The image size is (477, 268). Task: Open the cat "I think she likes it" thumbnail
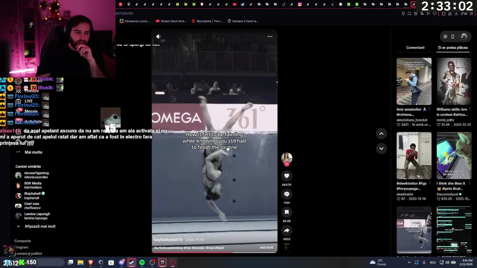(454, 156)
